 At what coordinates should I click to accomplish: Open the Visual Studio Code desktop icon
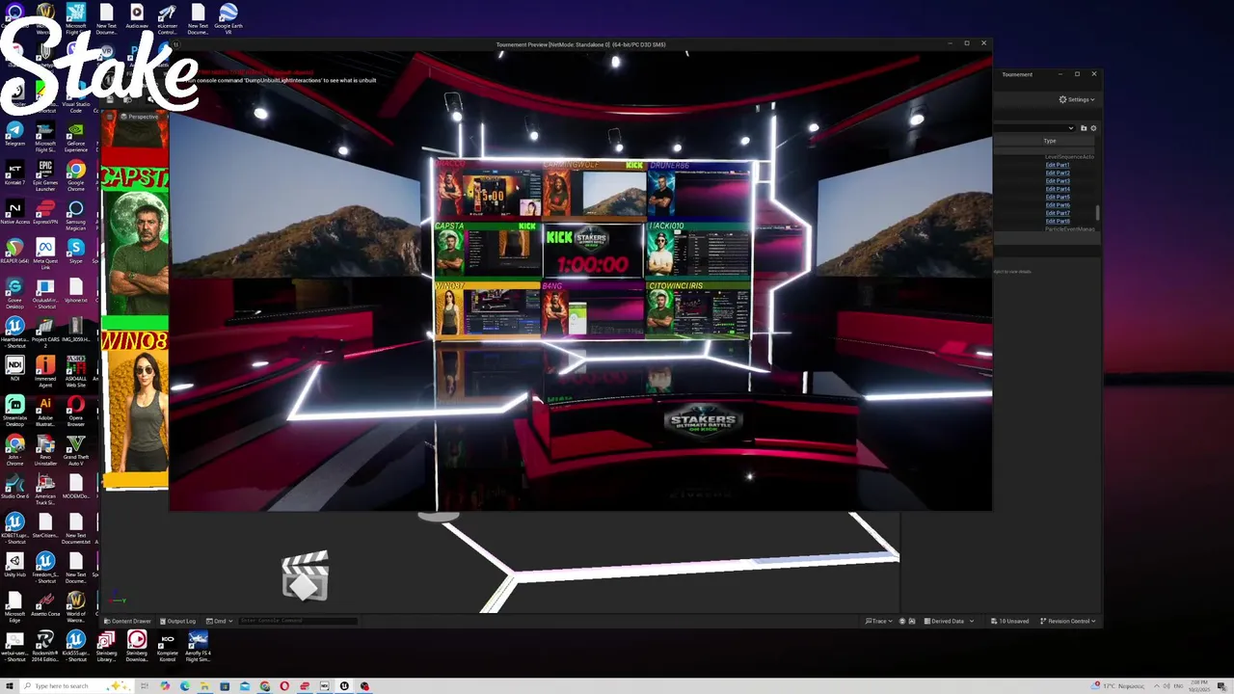(75, 98)
